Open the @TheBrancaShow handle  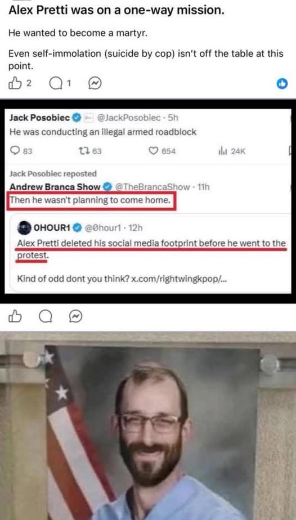153,187
